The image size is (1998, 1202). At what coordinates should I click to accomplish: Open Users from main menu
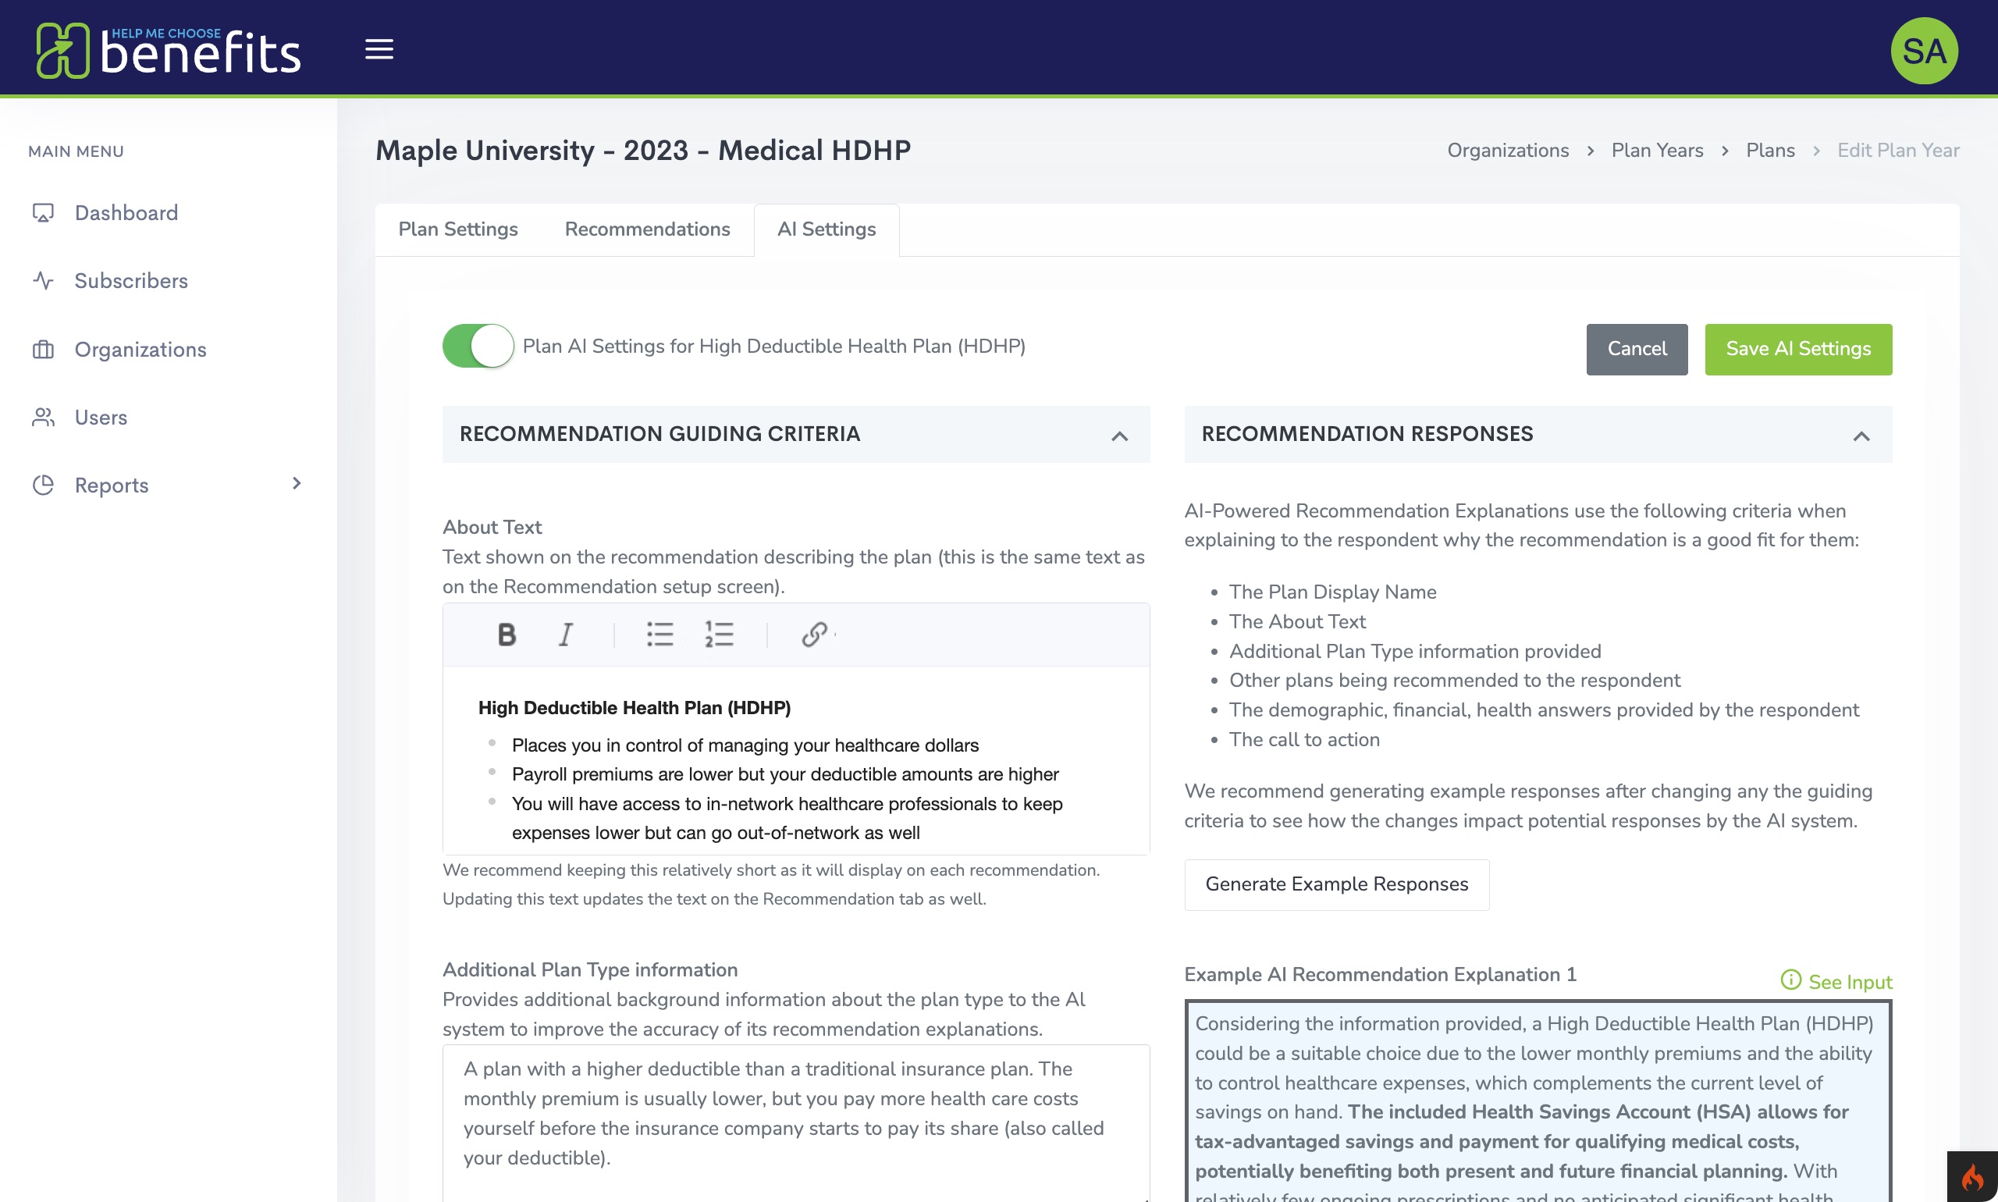pos(101,417)
